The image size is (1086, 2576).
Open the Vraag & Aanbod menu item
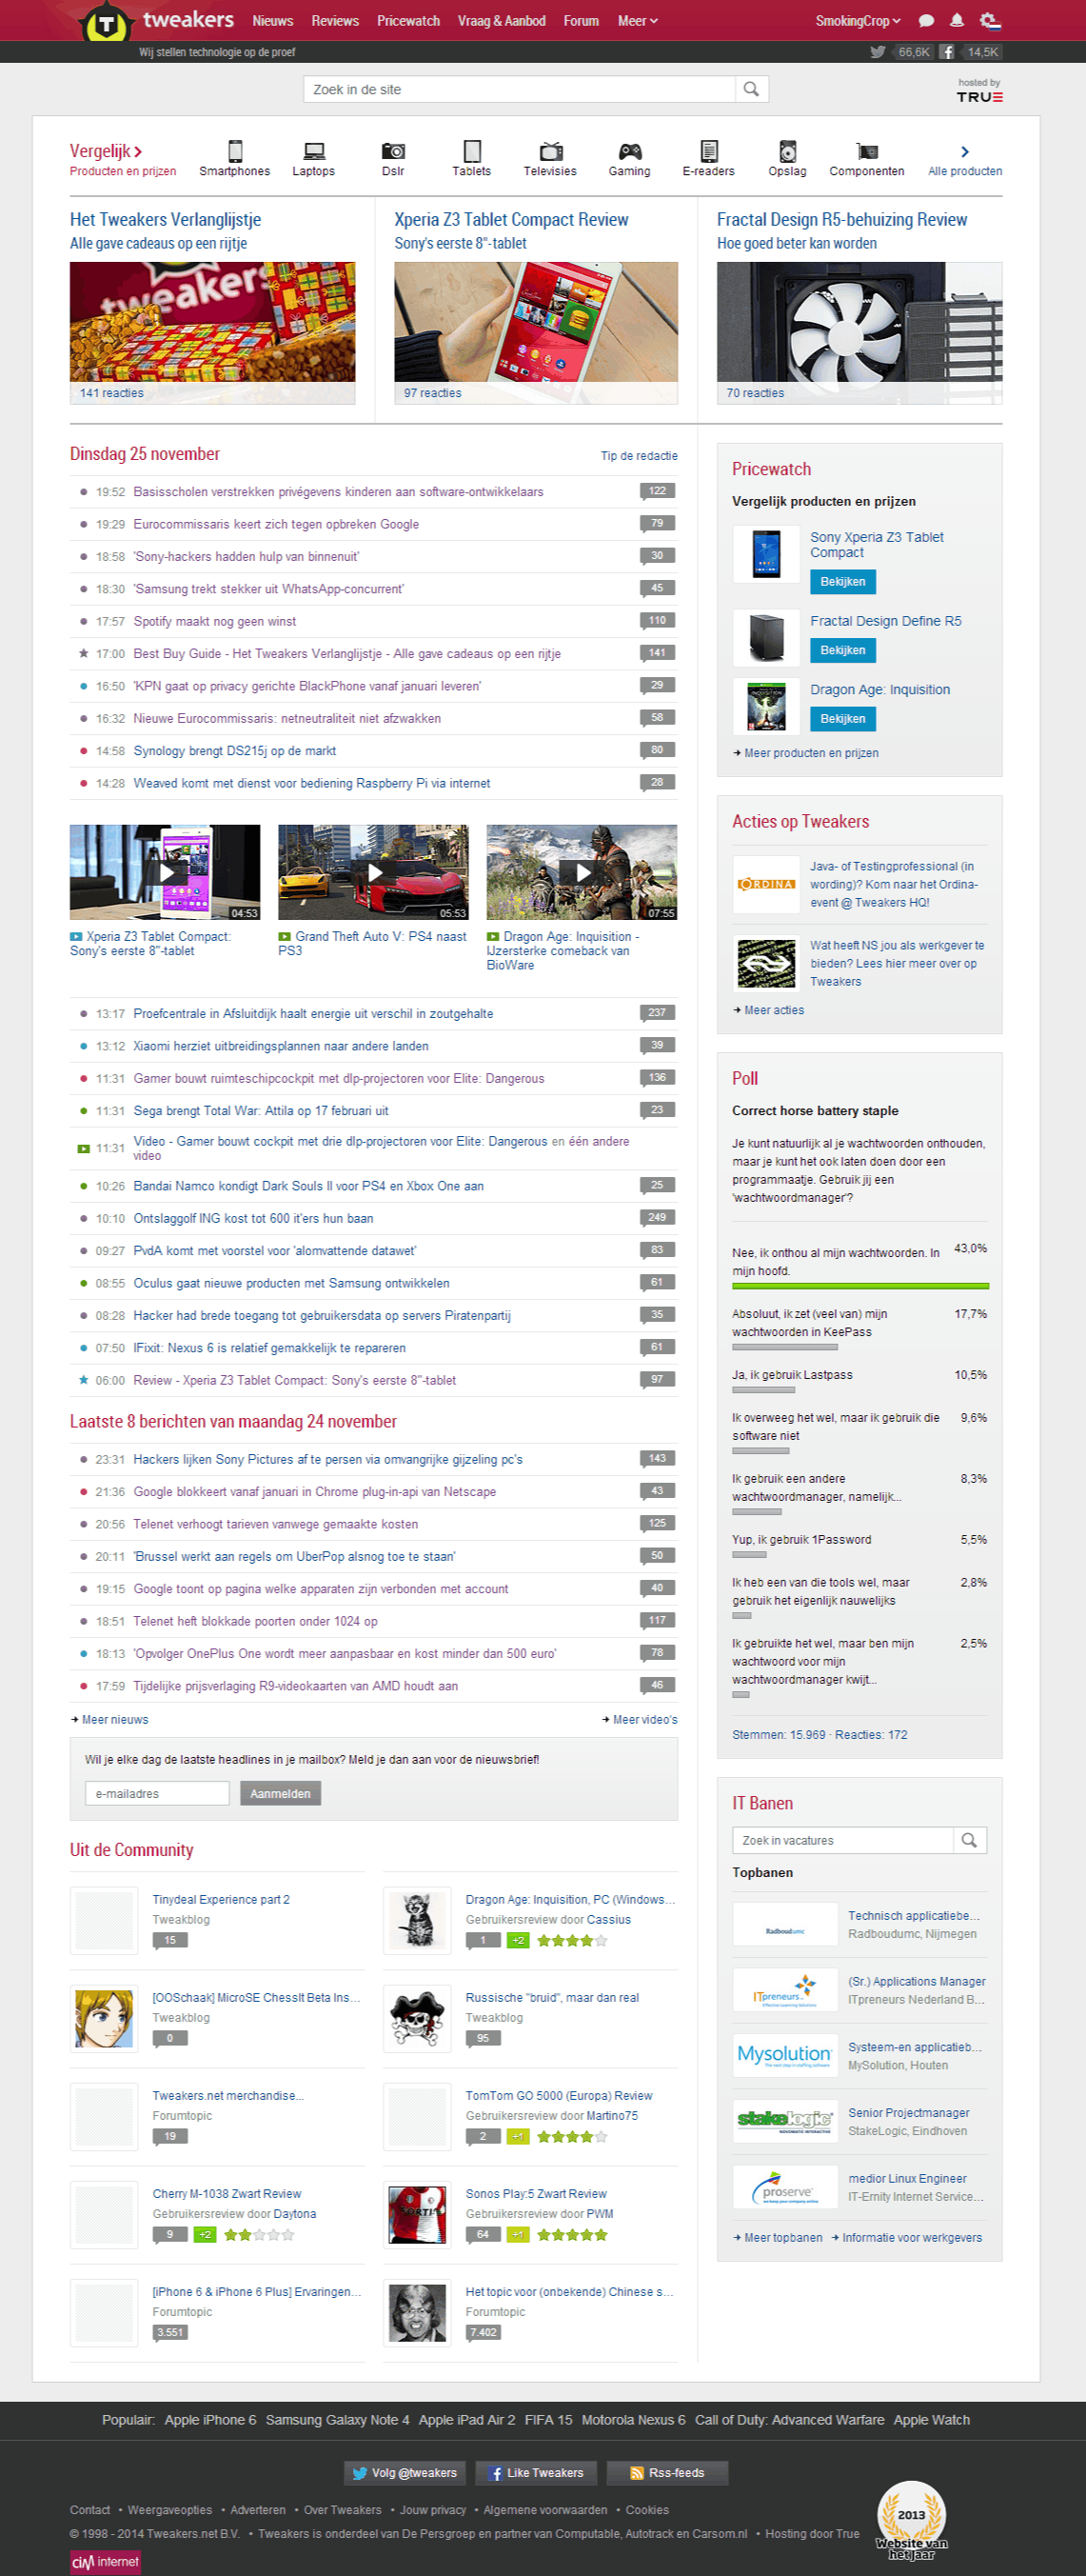tap(502, 21)
